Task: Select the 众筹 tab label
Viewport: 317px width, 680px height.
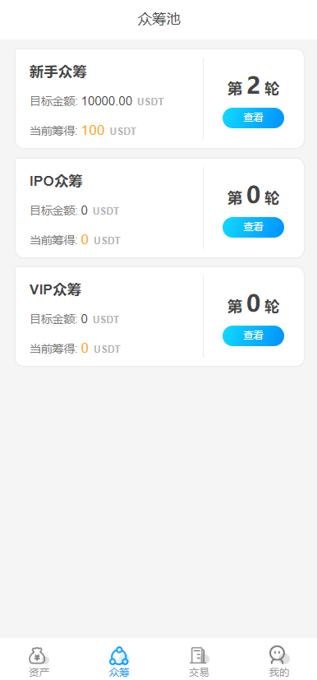Action: point(119,673)
